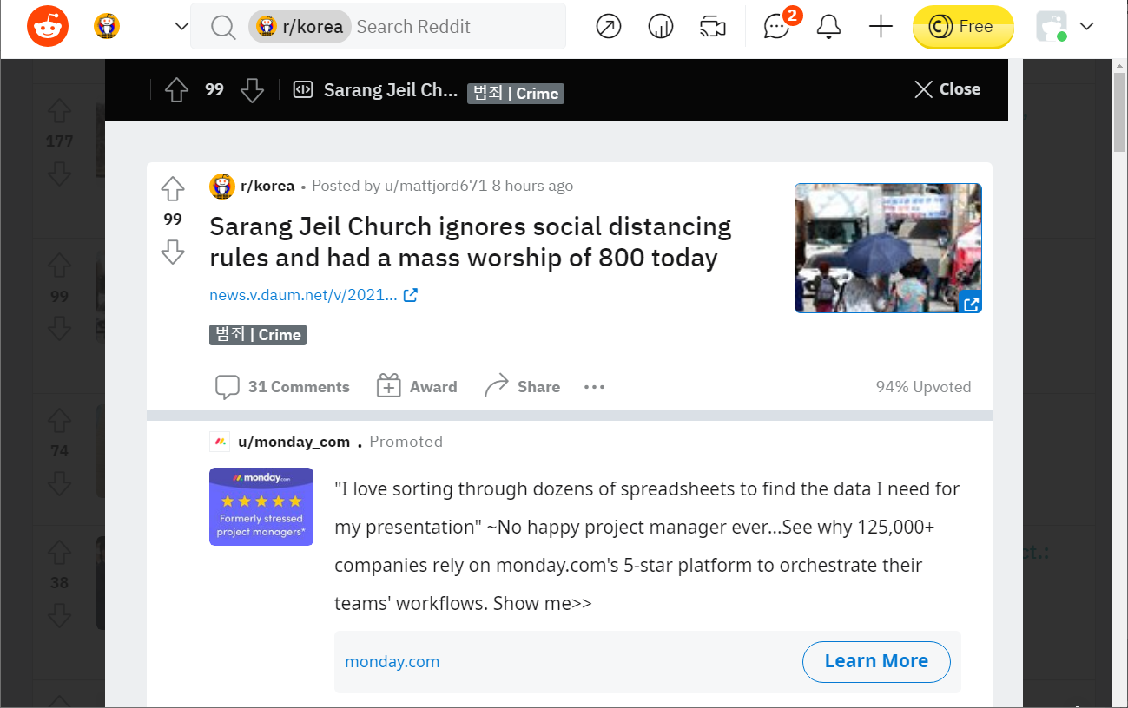This screenshot has width=1128, height=708.
Task: Open chat with 2 unread messages
Action: pyautogui.click(x=777, y=27)
